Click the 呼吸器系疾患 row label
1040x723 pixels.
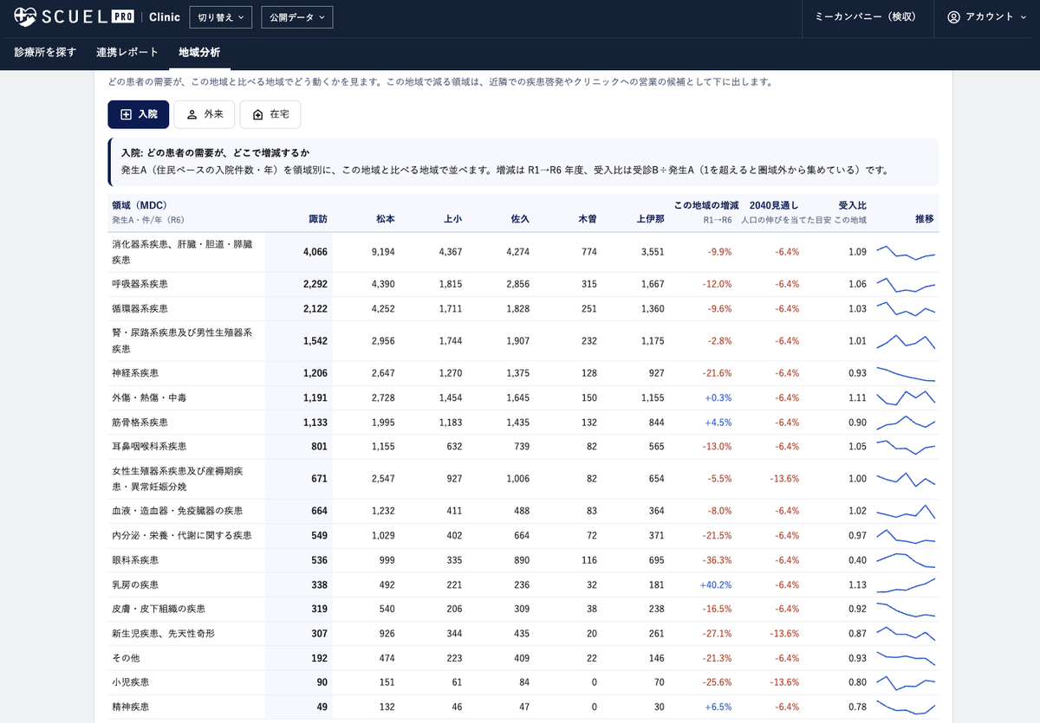point(140,284)
